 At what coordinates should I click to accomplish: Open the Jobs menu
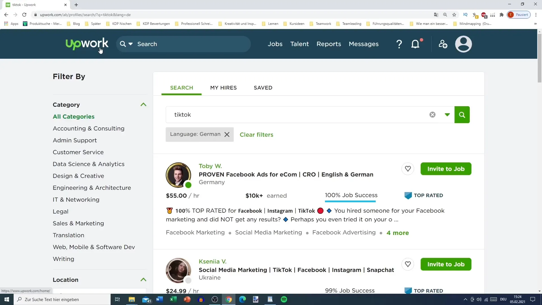pos(275,44)
